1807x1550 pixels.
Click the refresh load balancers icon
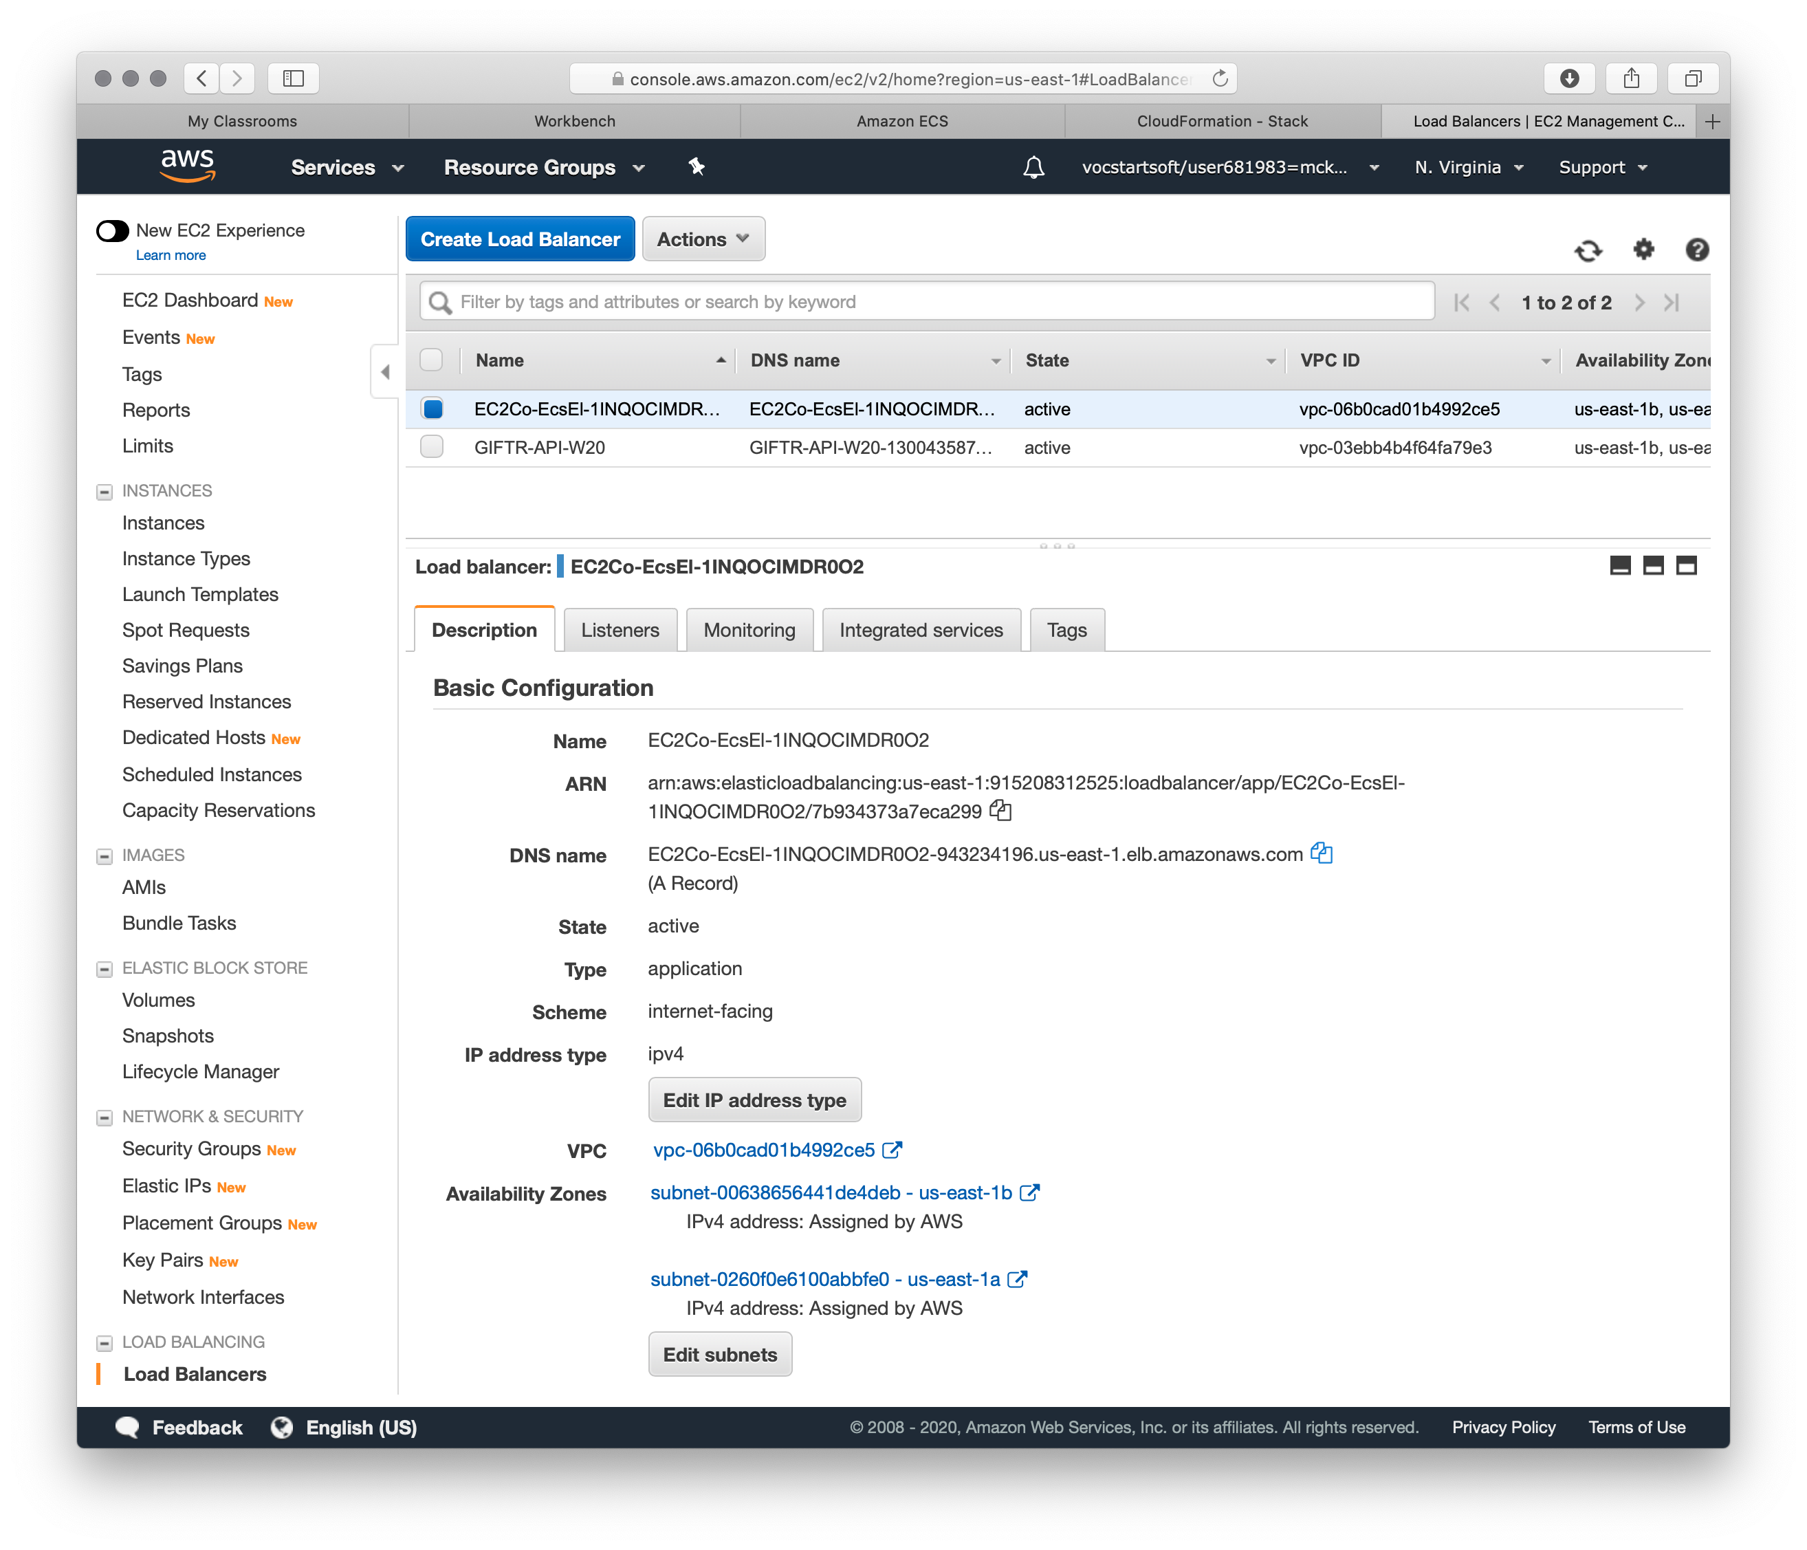(x=1588, y=250)
